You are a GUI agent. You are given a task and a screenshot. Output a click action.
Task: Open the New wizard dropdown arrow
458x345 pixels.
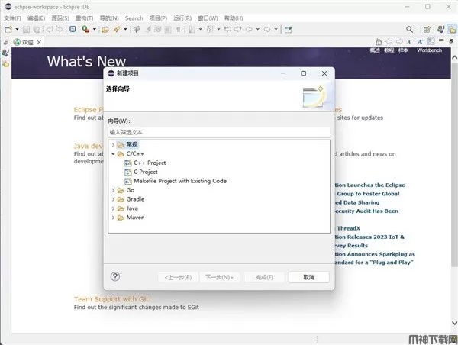tap(17, 29)
